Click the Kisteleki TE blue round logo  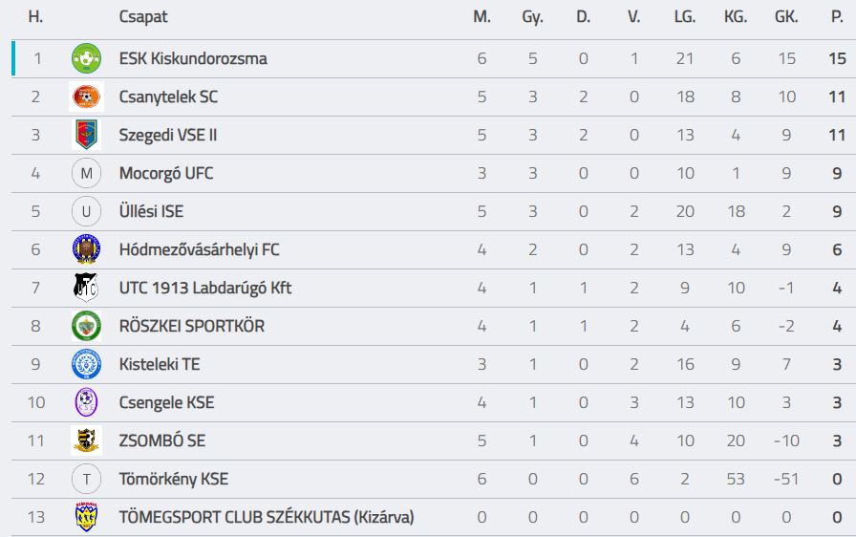(86, 364)
